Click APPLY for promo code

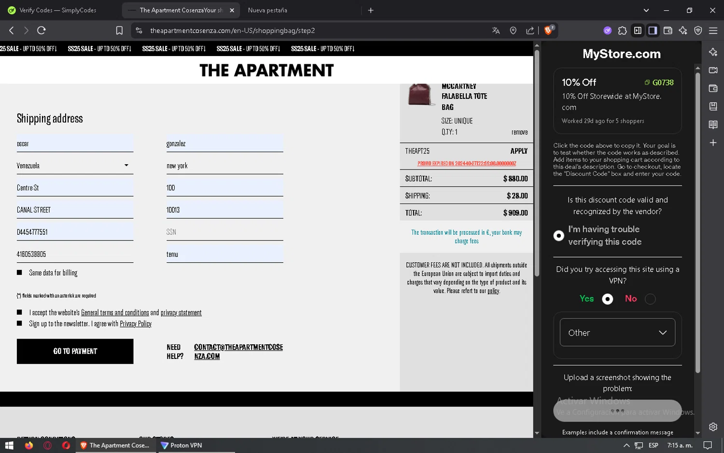coord(519,151)
